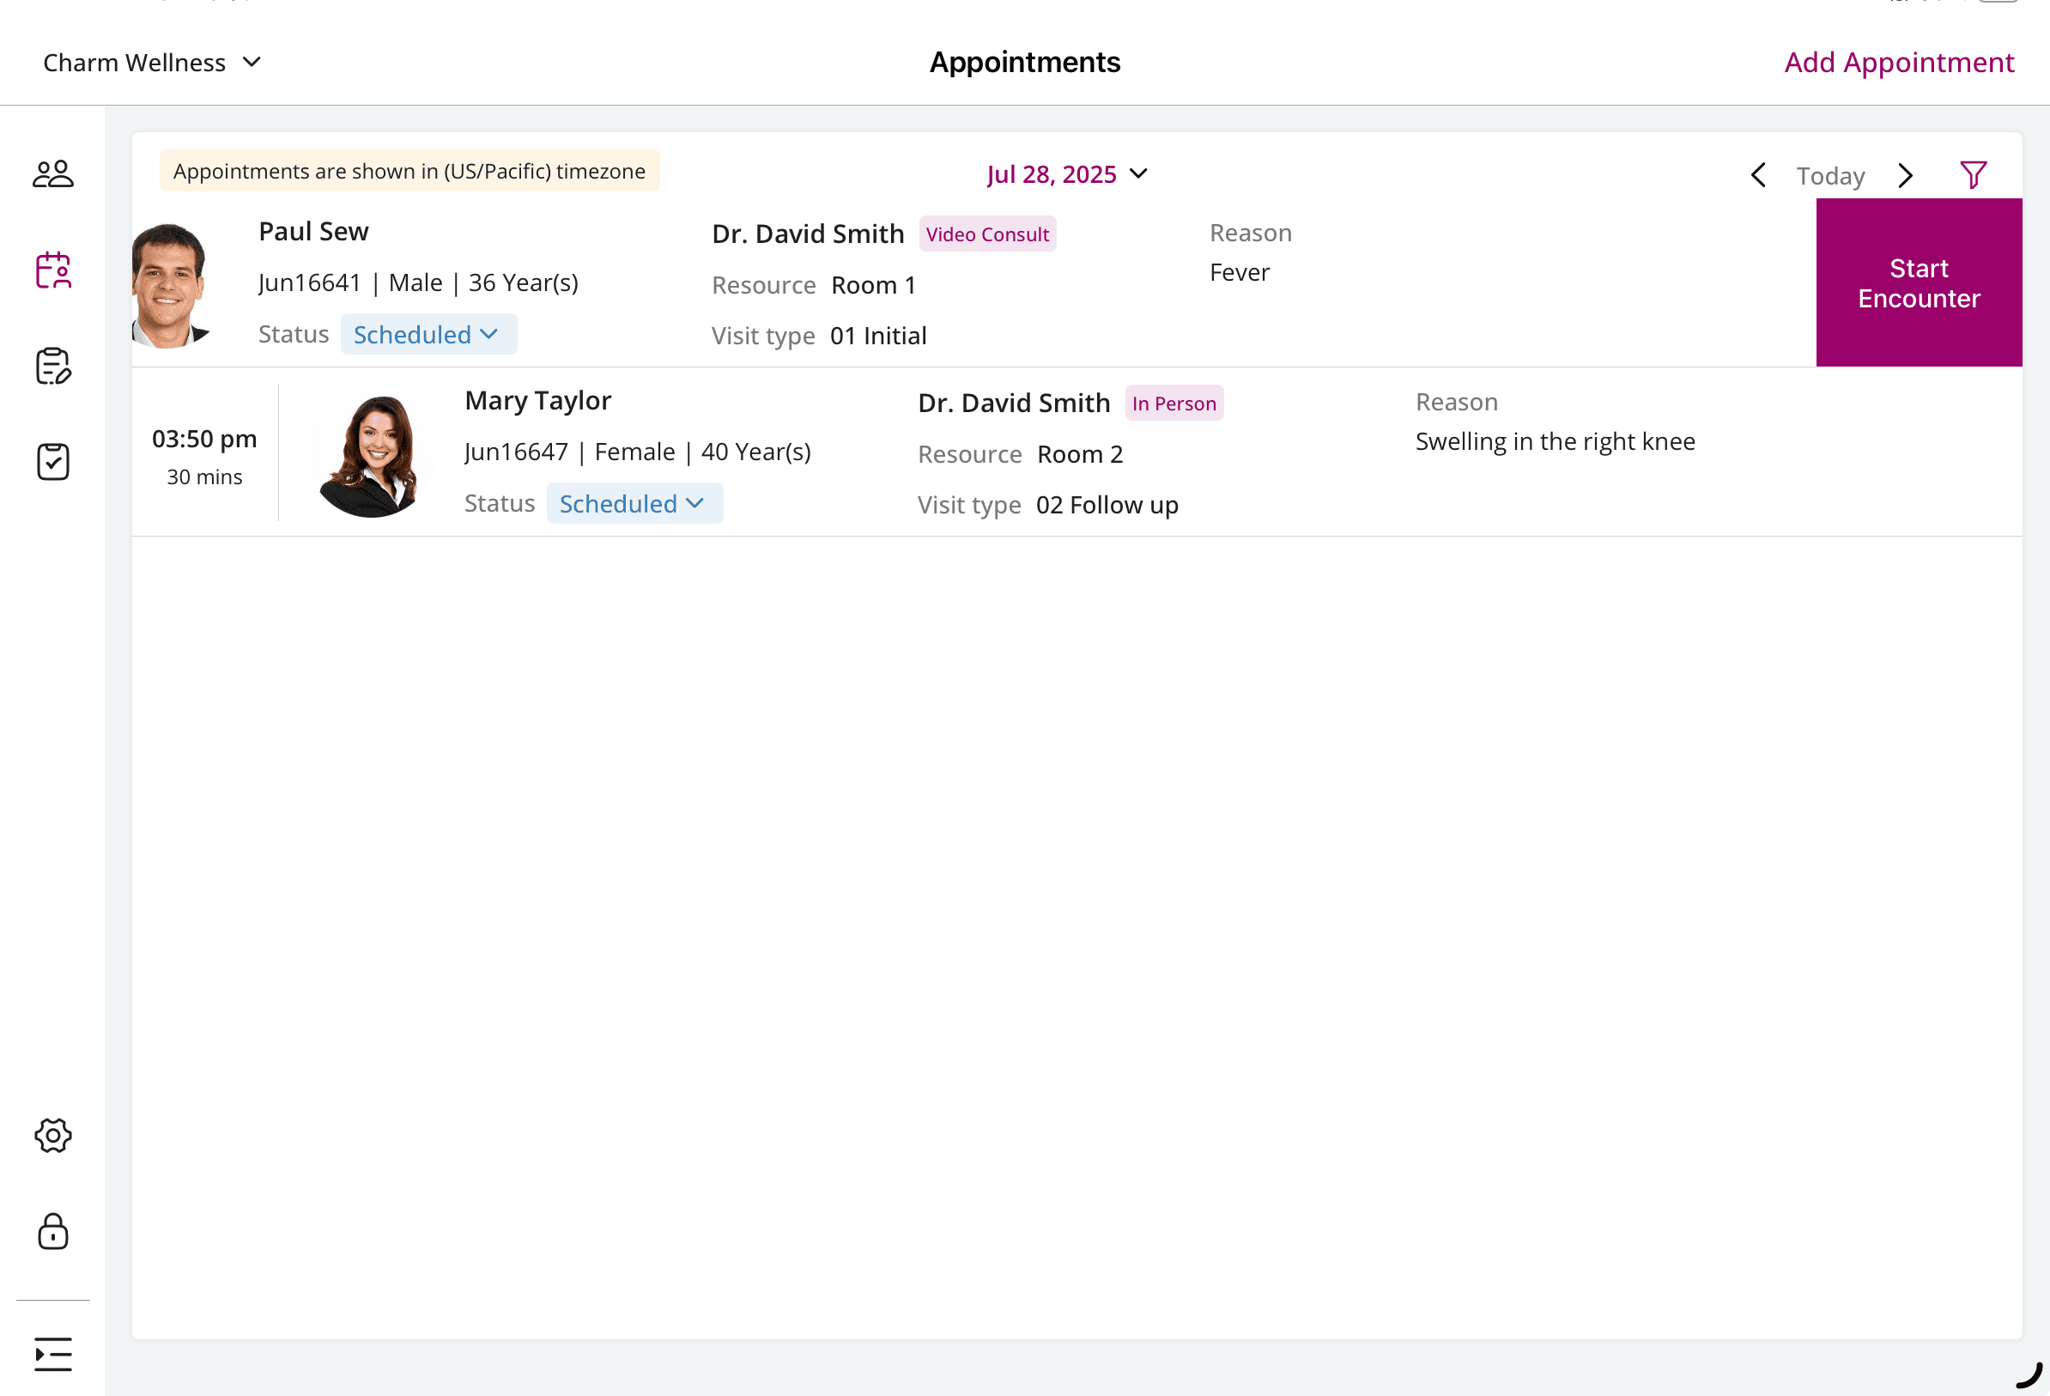Viewport: 2050px width, 1396px height.
Task: Jump to Today's appointments
Action: [1829, 175]
